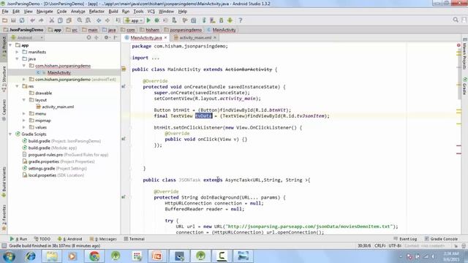Collapse the Gradle Scripts node

click(10, 134)
